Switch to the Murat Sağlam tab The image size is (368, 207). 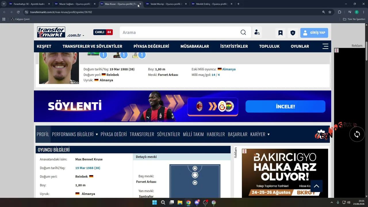75,4
